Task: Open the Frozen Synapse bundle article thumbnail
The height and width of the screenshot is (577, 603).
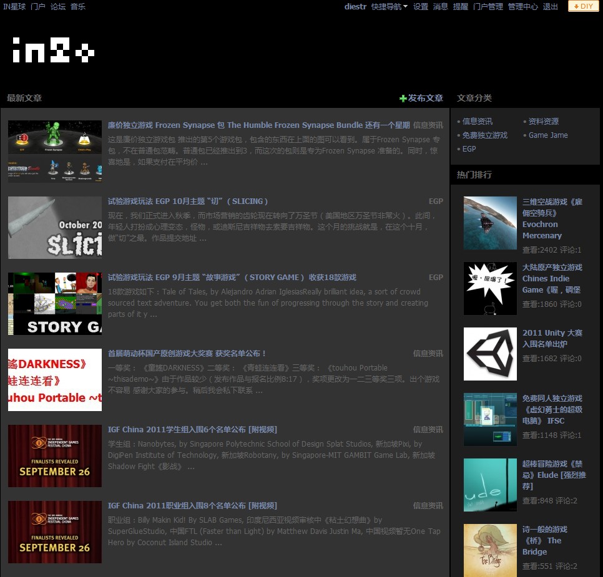Action: (55, 152)
